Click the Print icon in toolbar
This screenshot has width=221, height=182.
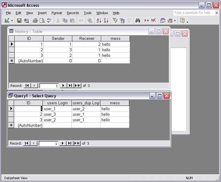click(35, 21)
